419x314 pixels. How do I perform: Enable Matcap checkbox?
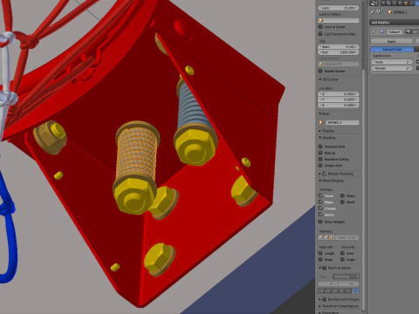click(x=320, y=153)
